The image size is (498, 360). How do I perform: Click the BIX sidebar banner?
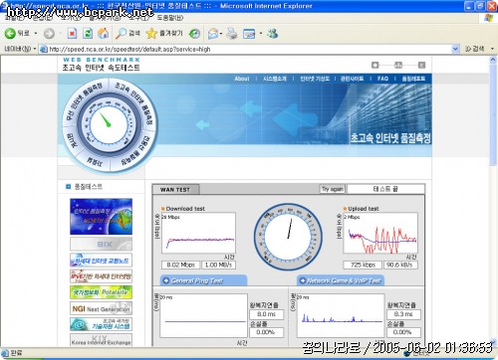(x=101, y=244)
